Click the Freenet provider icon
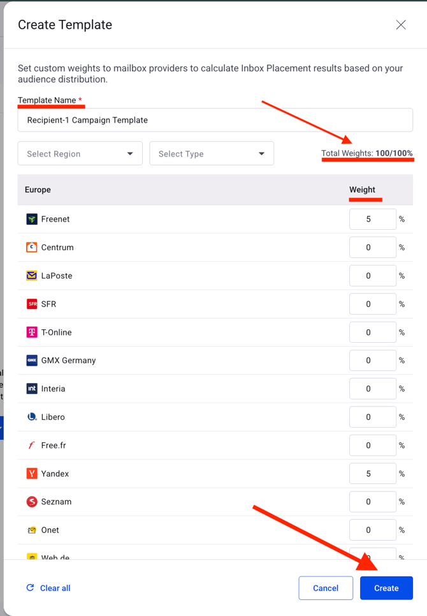The image size is (427, 616). [31, 219]
